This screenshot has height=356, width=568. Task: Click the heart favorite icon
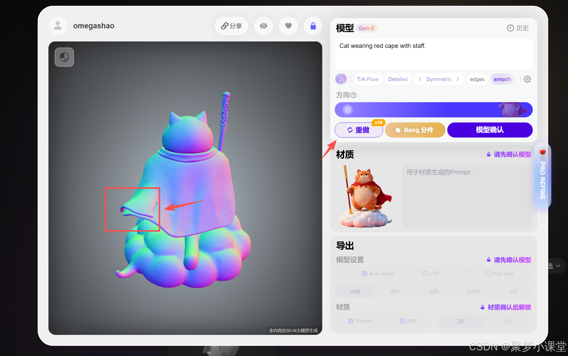[x=288, y=26]
